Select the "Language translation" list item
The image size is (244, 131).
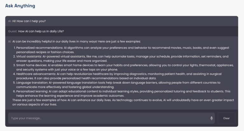pyautogui.click(x=121, y=82)
